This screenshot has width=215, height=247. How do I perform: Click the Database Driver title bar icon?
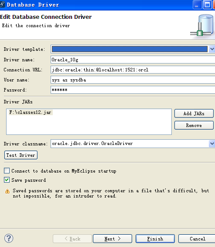[2, 4]
